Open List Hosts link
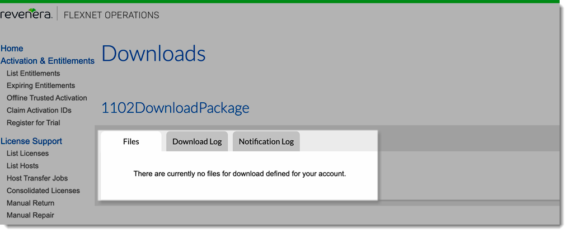Viewport: 568px width, 233px height. [x=22, y=165]
